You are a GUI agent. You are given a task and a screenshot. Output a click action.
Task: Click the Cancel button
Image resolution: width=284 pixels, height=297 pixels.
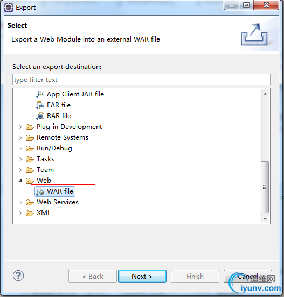pyautogui.click(x=248, y=277)
